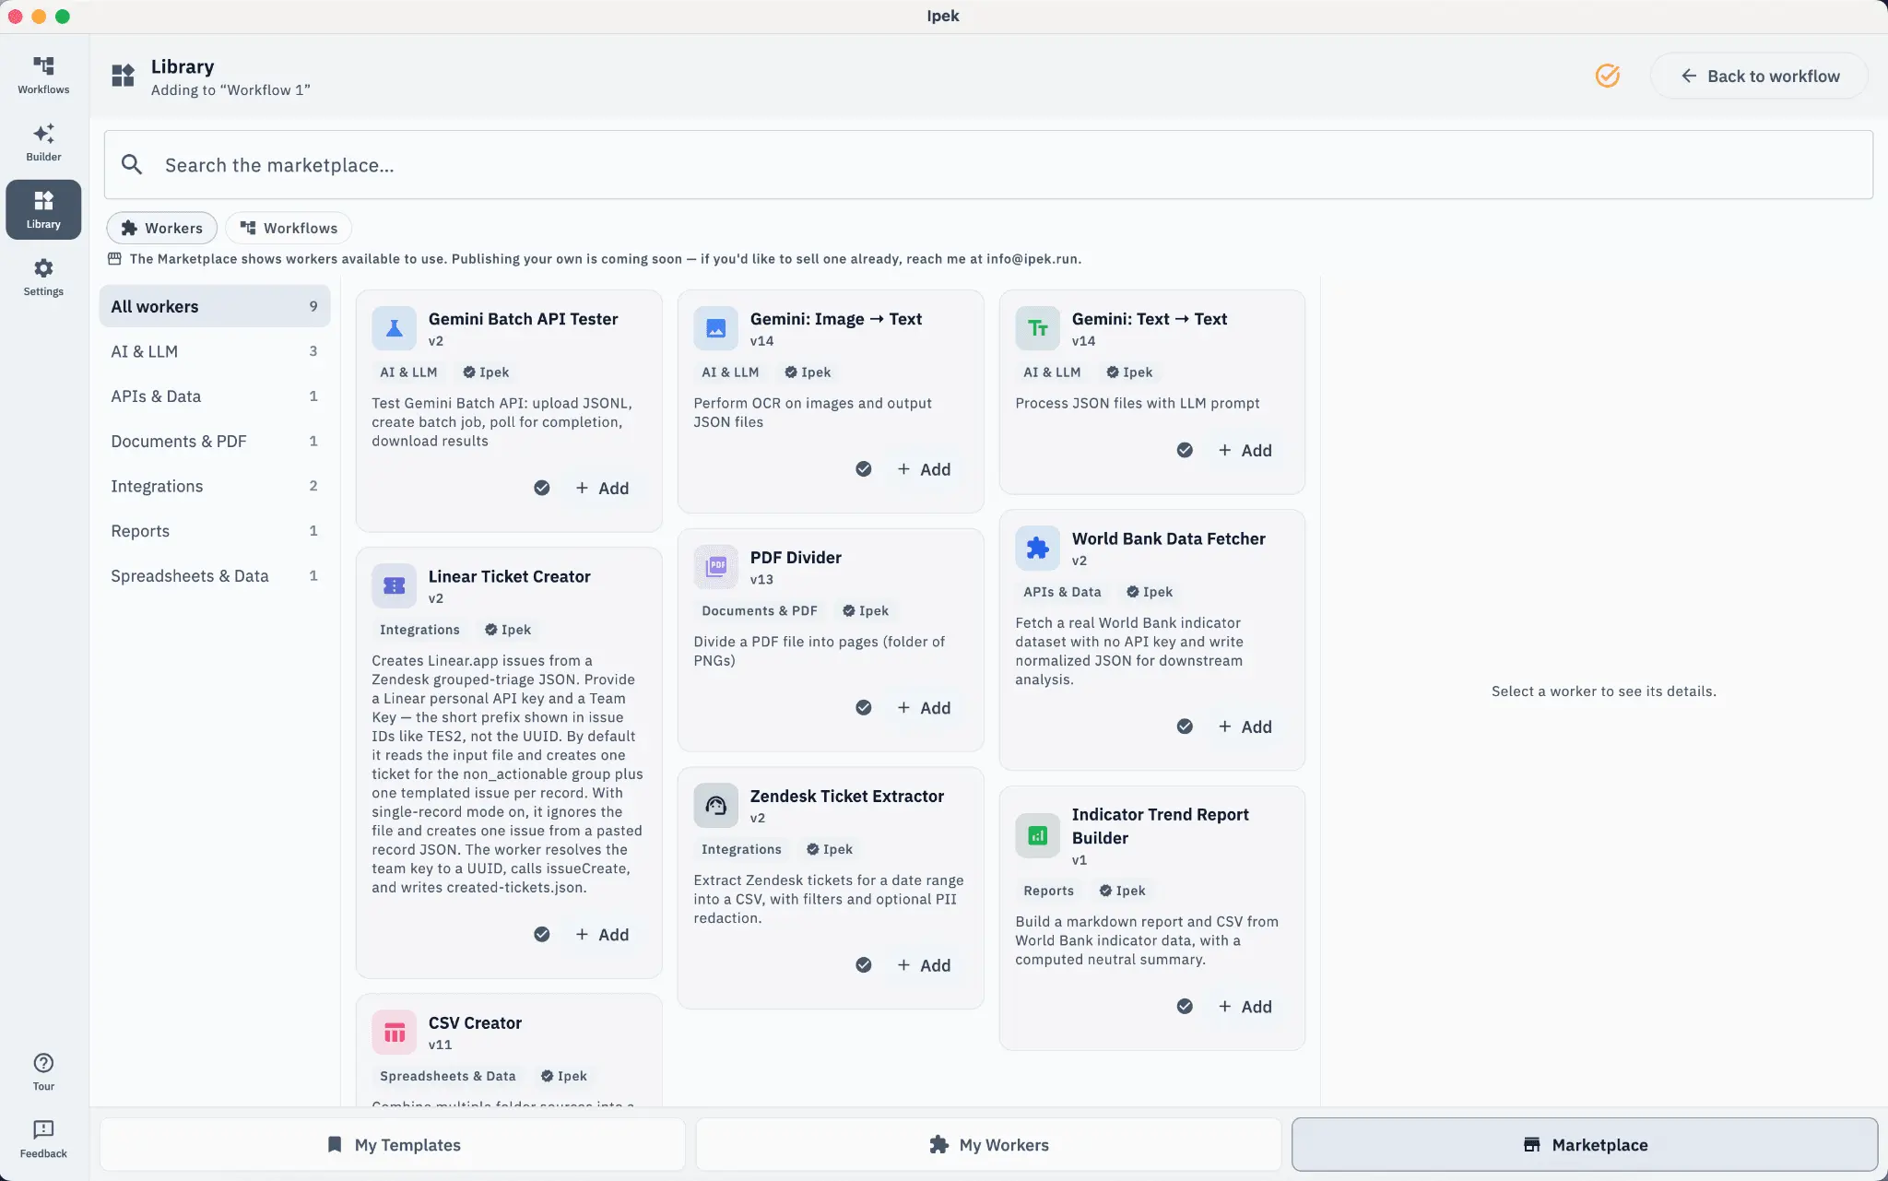Open the My Templates tab
The width and height of the screenshot is (1888, 1181).
point(393,1144)
